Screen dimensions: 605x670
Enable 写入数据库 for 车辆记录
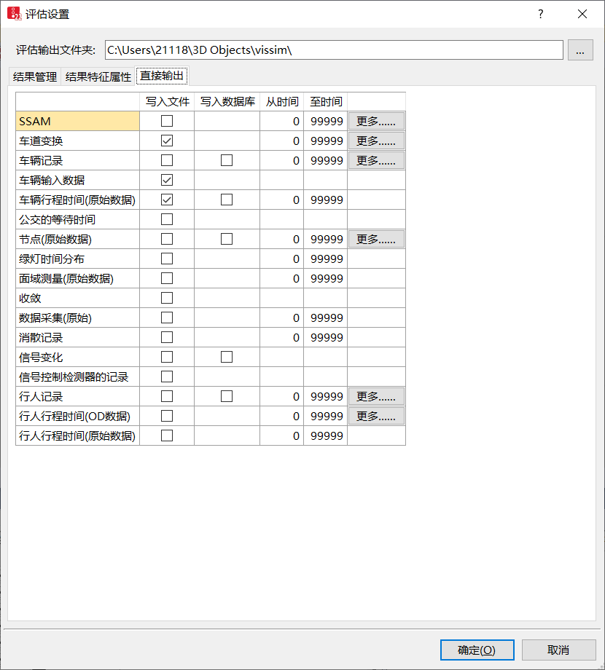pyautogui.click(x=227, y=160)
